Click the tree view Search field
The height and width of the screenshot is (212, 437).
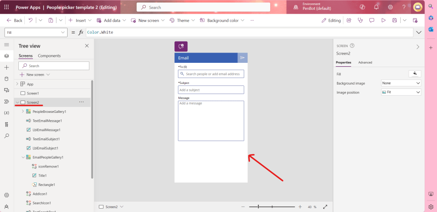click(x=54, y=66)
